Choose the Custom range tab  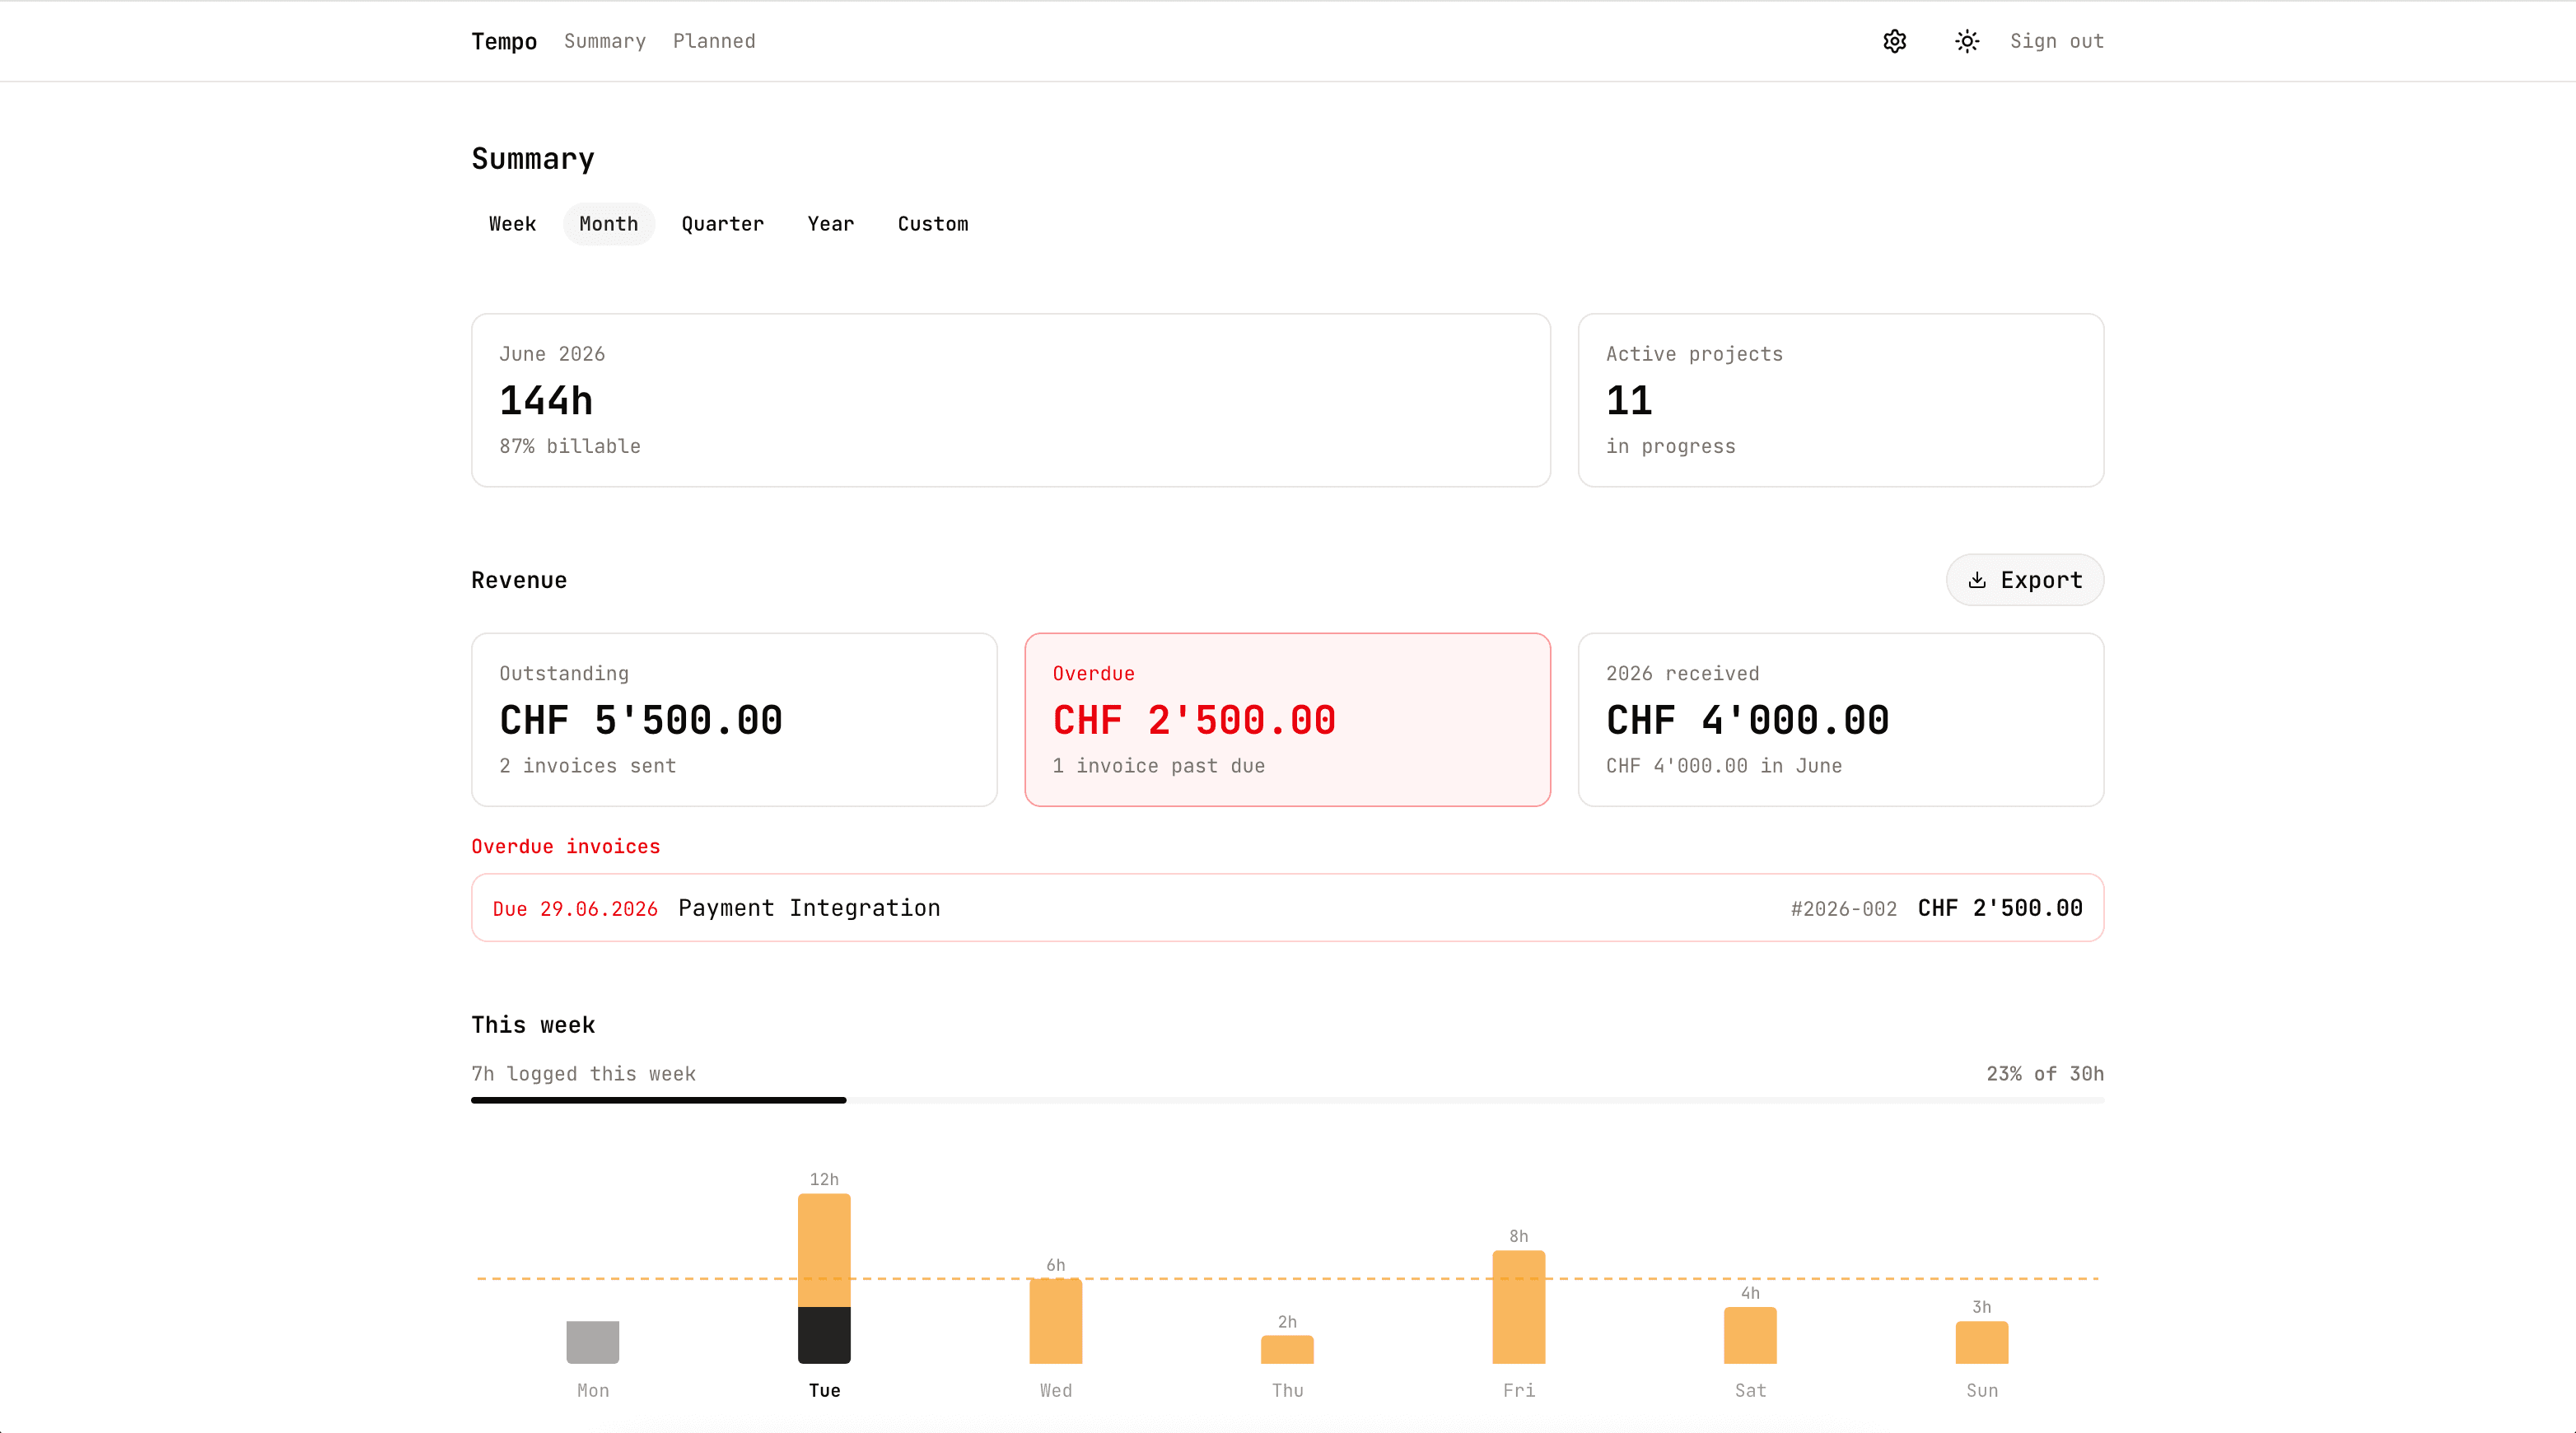[x=933, y=224]
